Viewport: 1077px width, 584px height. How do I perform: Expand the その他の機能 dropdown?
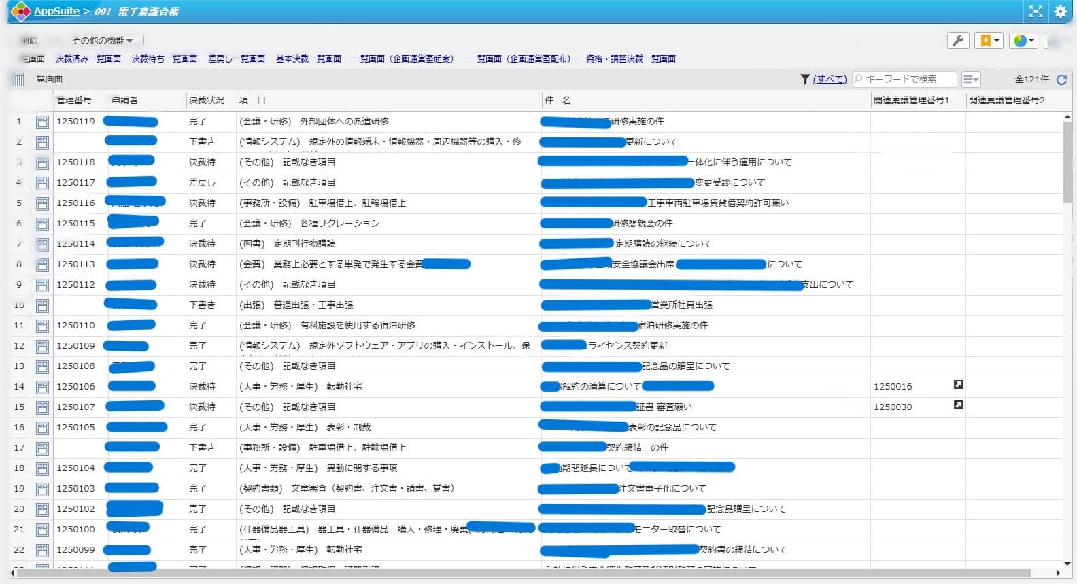[103, 41]
